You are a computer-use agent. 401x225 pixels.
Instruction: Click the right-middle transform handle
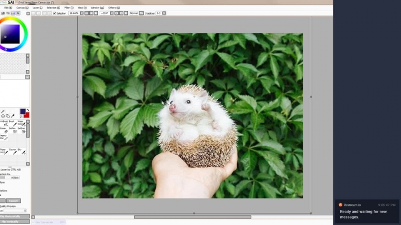(311, 96)
